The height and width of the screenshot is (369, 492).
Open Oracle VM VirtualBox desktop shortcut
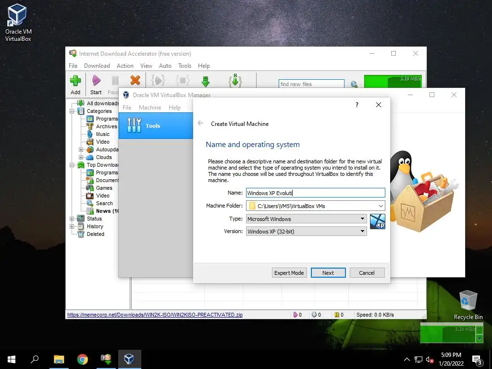[18, 23]
